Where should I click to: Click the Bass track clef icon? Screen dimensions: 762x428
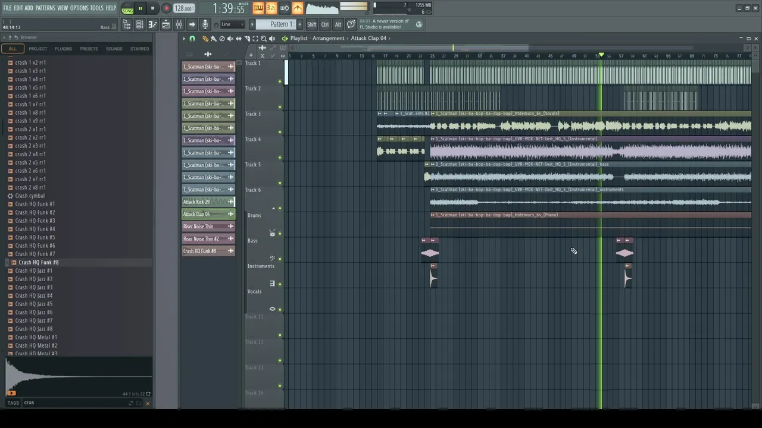tap(272, 259)
